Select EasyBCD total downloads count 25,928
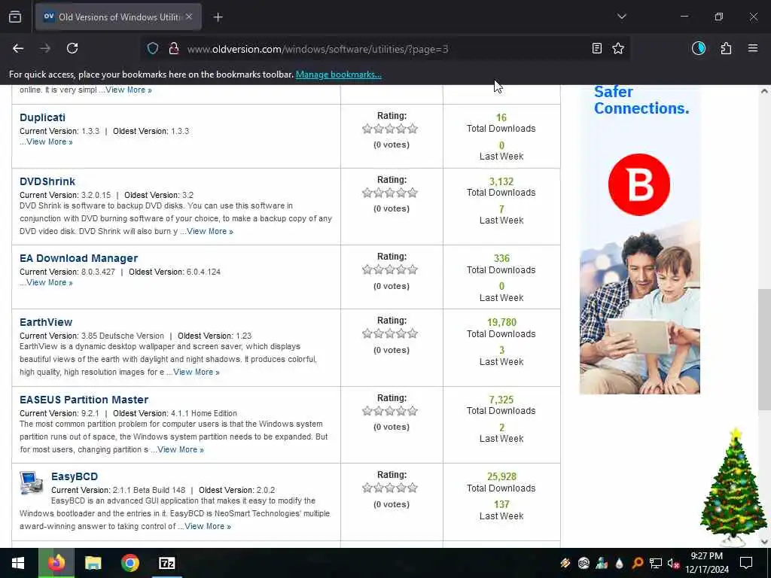 [501, 476]
